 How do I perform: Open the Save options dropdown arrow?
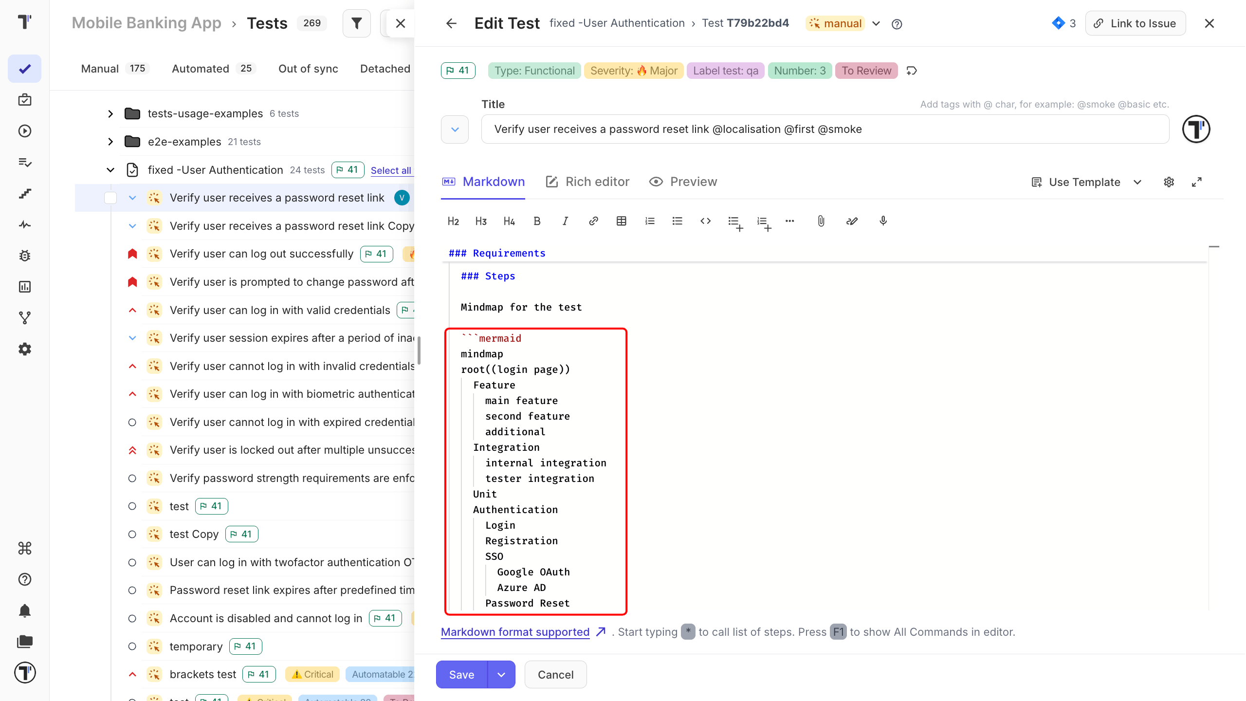point(501,675)
